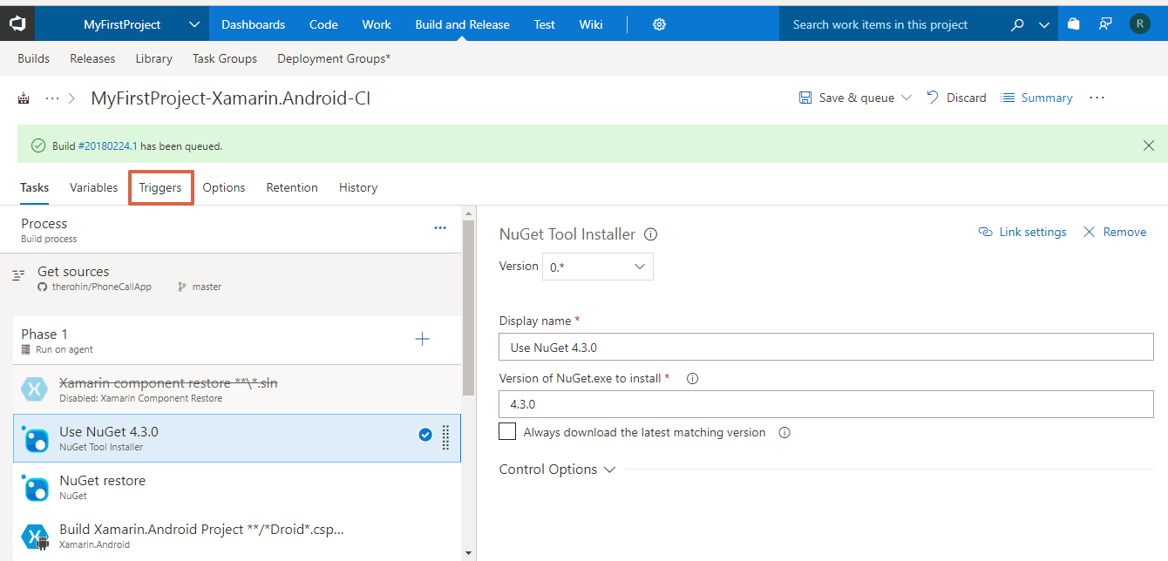This screenshot has width=1168, height=561.
Task: Open build #20180224.1 link
Action: click(x=108, y=146)
